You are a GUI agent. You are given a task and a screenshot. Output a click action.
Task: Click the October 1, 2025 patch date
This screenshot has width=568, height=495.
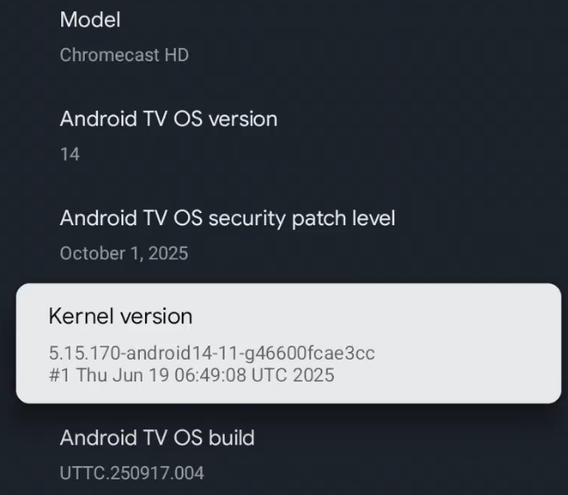[124, 254]
